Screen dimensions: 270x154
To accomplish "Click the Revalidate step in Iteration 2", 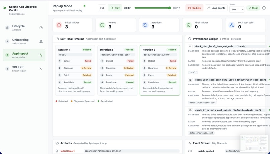I will pos(117,82).
